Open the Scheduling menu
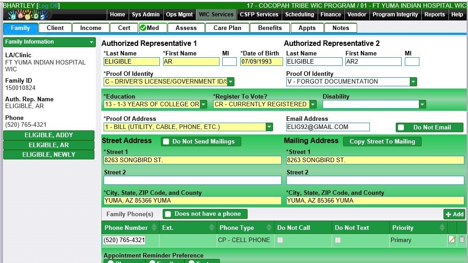This screenshot has height=263, width=468. [x=299, y=15]
